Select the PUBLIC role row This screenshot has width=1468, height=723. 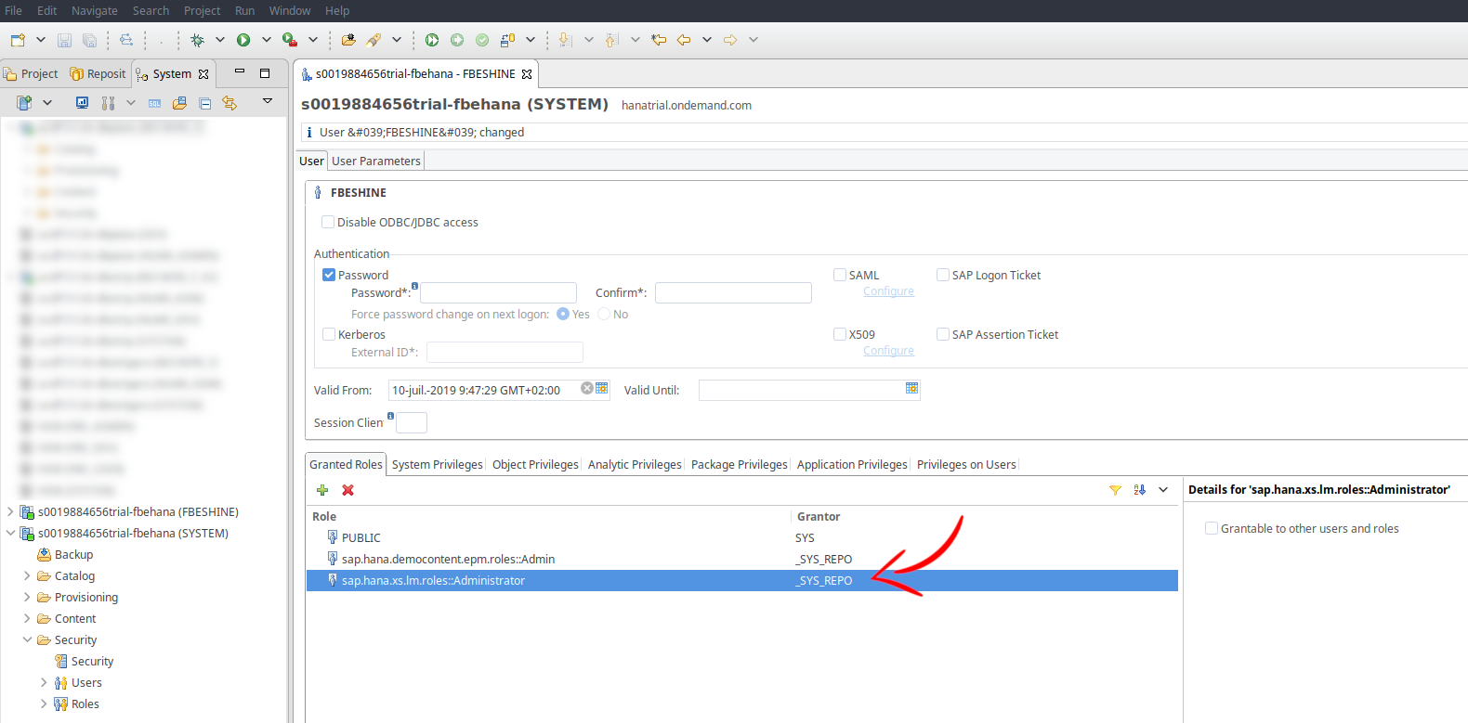741,537
